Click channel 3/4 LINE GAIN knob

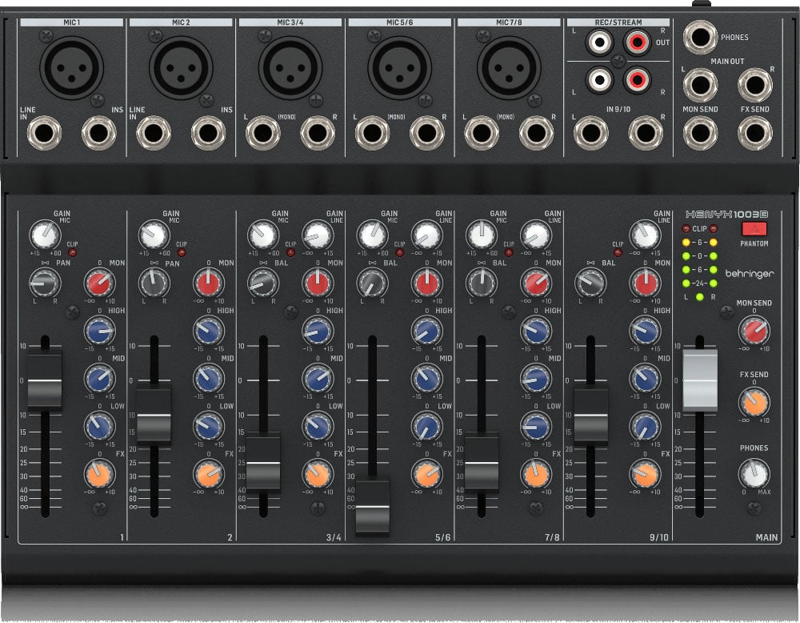[318, 235]
